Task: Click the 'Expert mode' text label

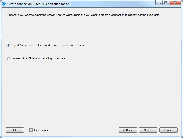Action: tap(41, 130)
